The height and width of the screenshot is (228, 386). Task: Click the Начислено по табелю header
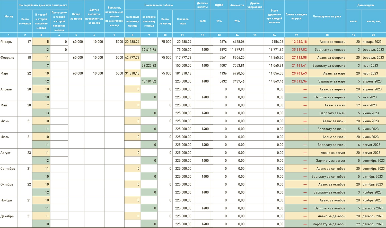click(x=159, y=5)
